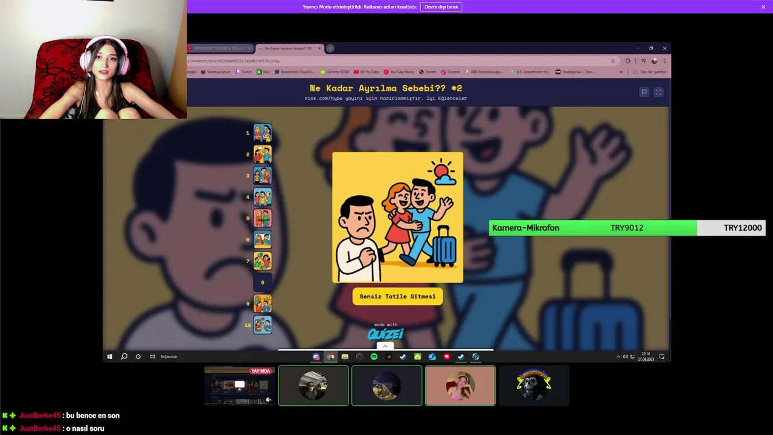The width and height of the screenshot is (773, 435).
Task: Open the browser extensions puzzle icon
Action: pos(627,61)
